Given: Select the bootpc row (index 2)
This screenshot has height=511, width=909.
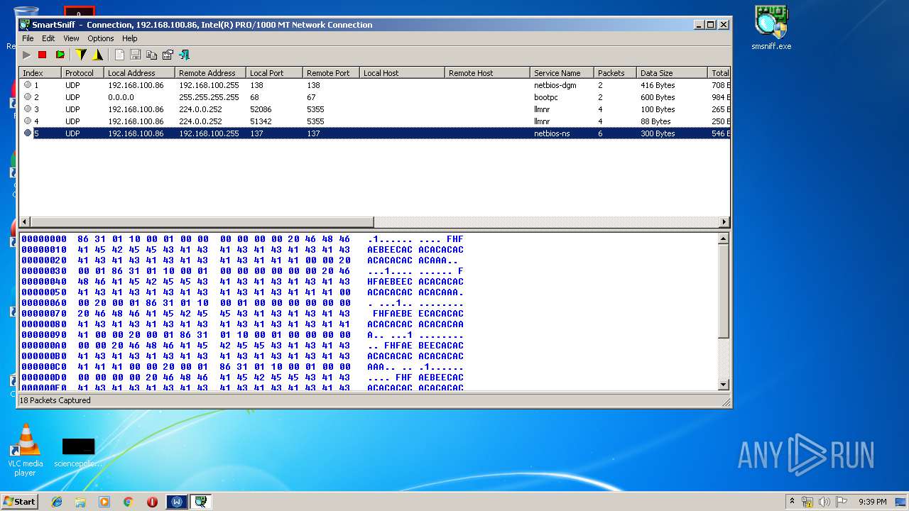Looking at the screenshot, I should coord(374,97).
